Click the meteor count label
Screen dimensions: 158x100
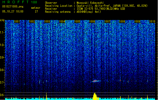click(36, 8)
